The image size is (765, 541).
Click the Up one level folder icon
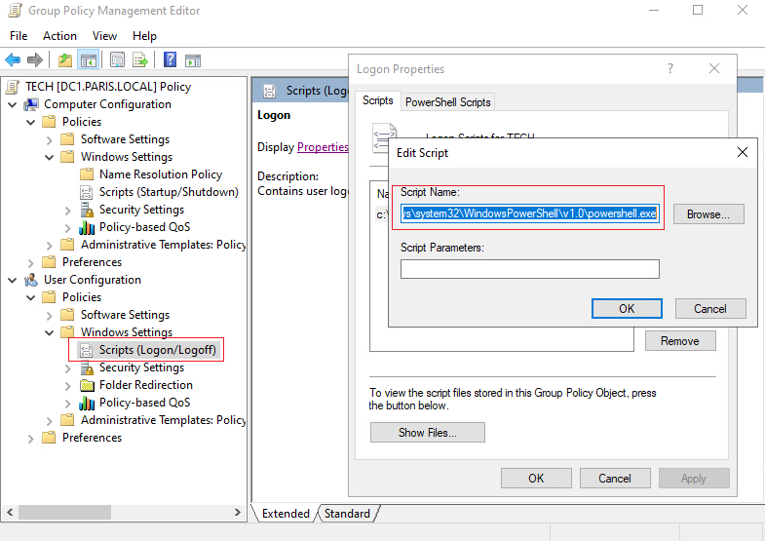click(65, 60)
